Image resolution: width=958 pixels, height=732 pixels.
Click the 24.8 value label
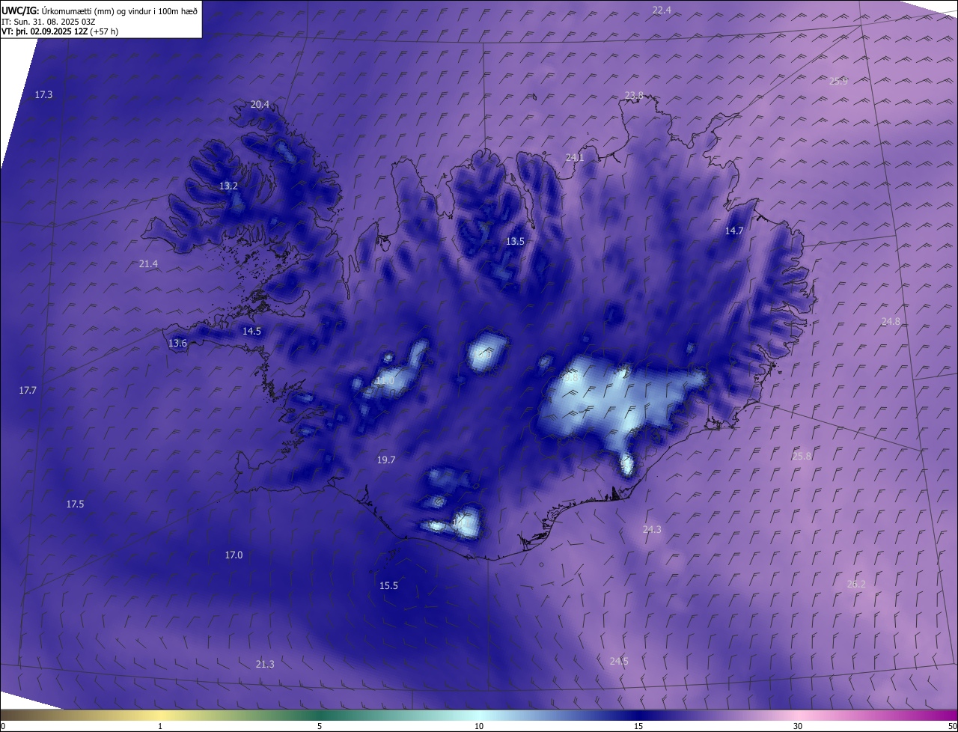point(891,321)
